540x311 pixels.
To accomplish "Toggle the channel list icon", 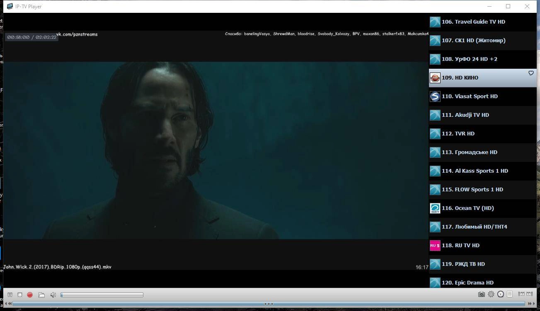I will point(510,294).
